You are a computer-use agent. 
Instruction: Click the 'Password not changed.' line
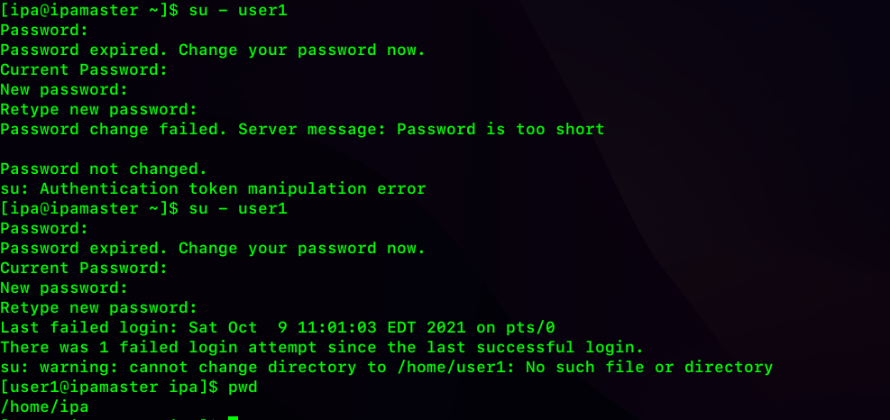coord(104,169)
